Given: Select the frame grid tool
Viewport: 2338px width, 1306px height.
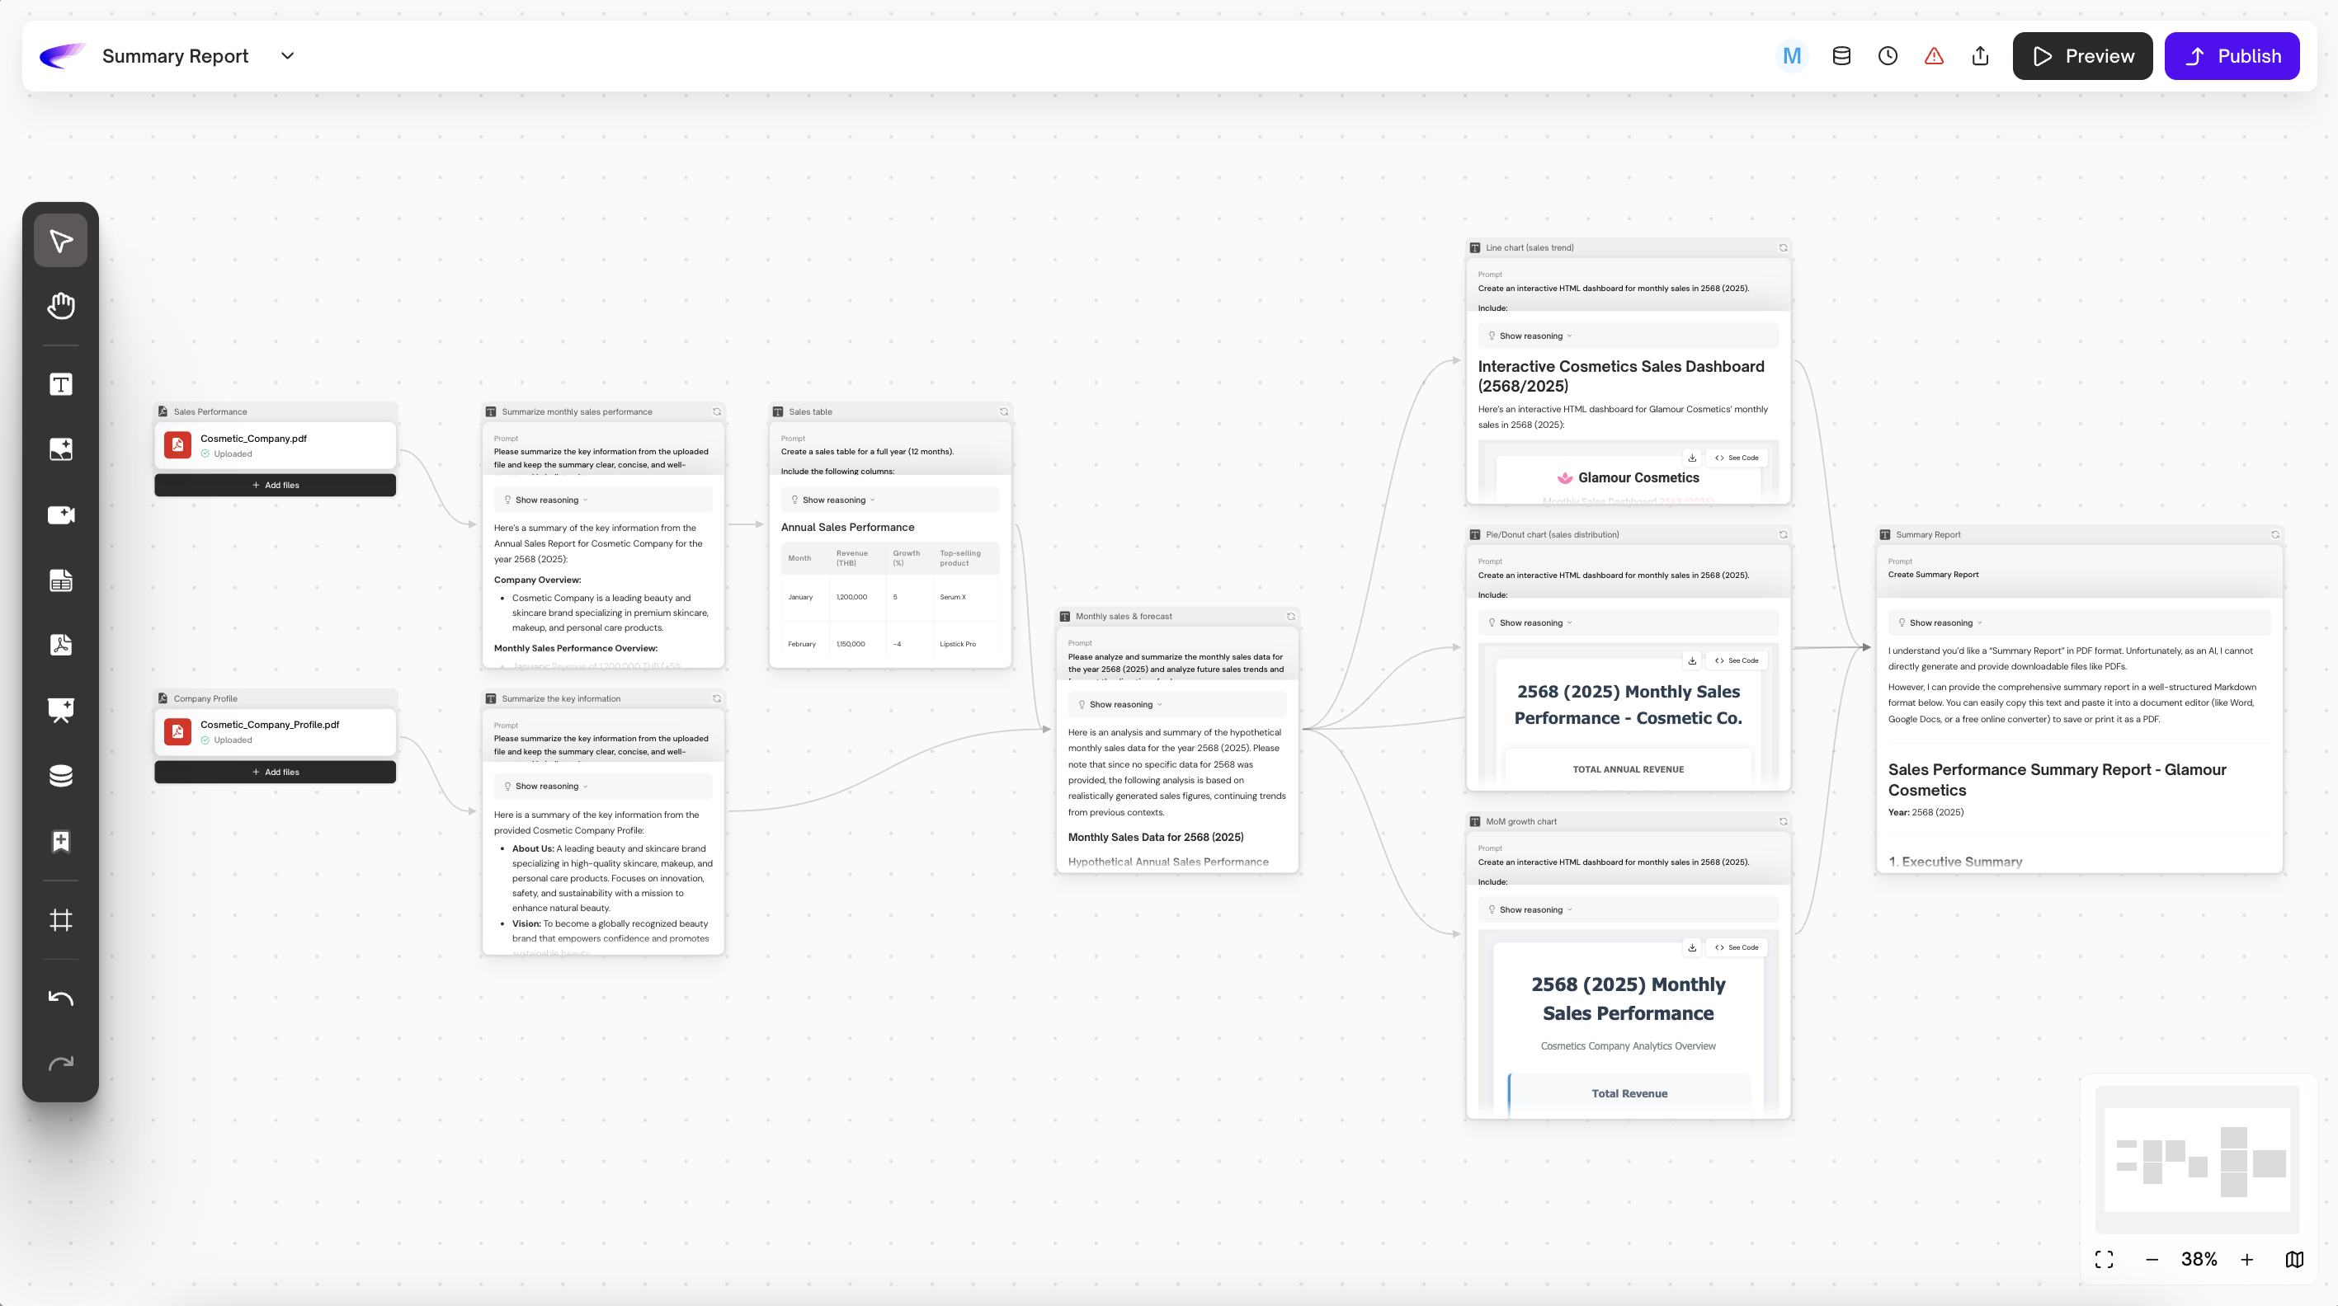Looking at the screenshot, I should (61, 919).
